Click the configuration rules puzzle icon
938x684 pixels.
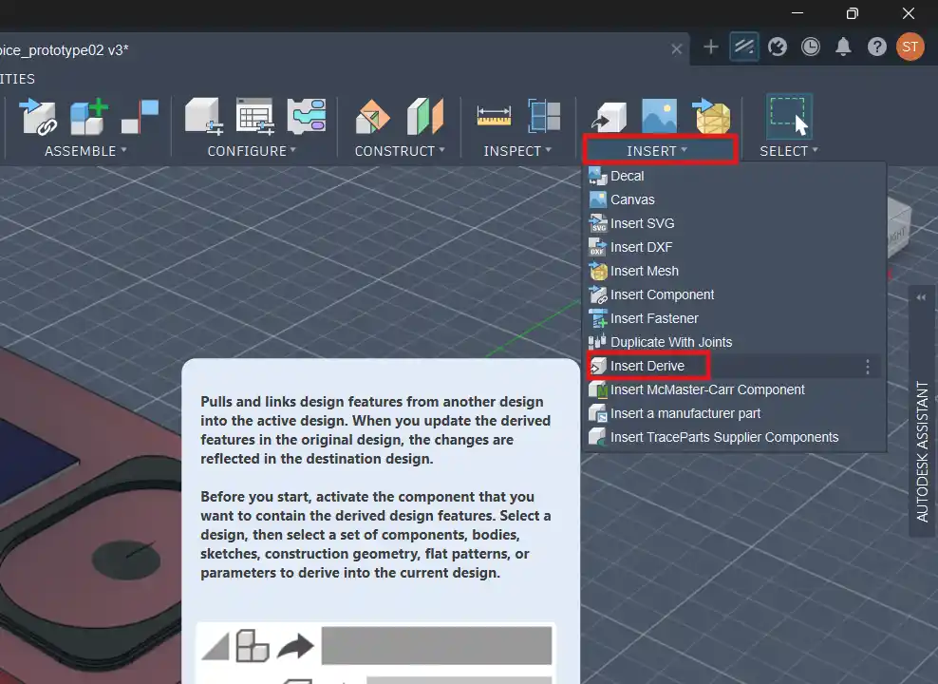307,117
